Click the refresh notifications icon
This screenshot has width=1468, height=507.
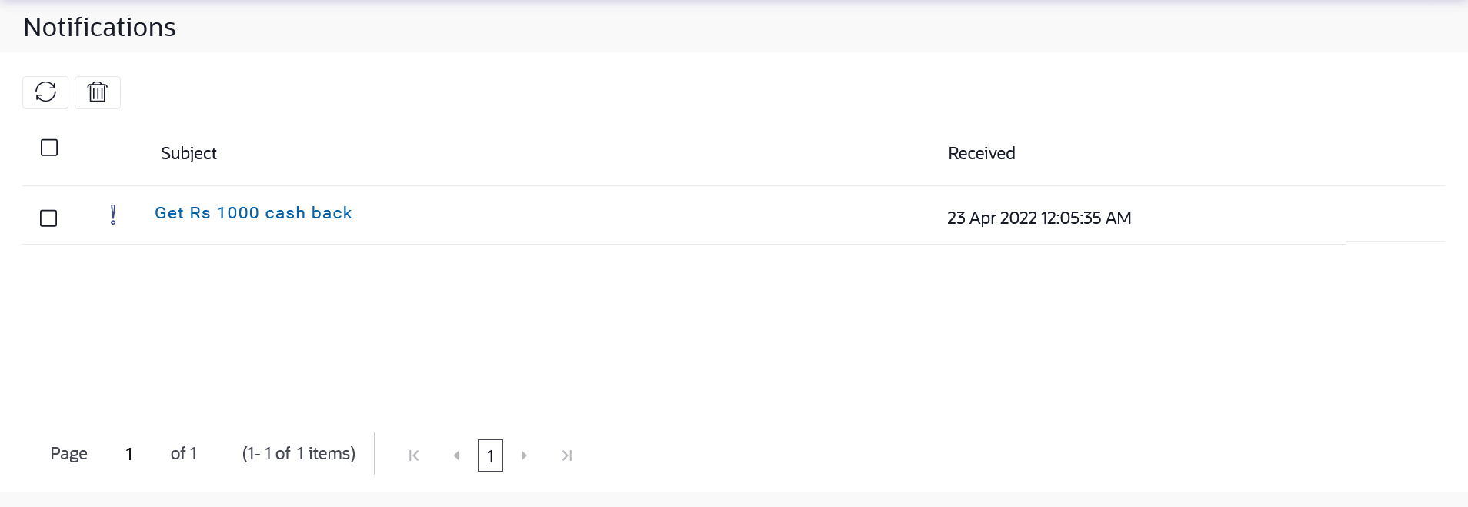45,92
